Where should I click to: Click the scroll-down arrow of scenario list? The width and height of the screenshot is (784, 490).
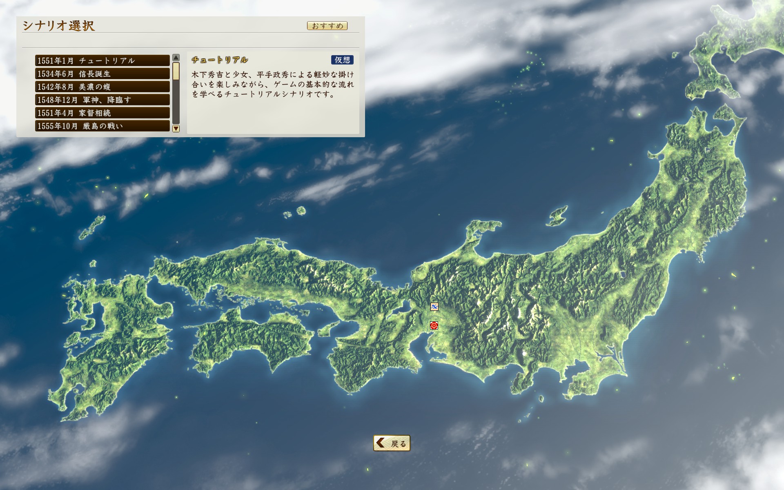176,129
